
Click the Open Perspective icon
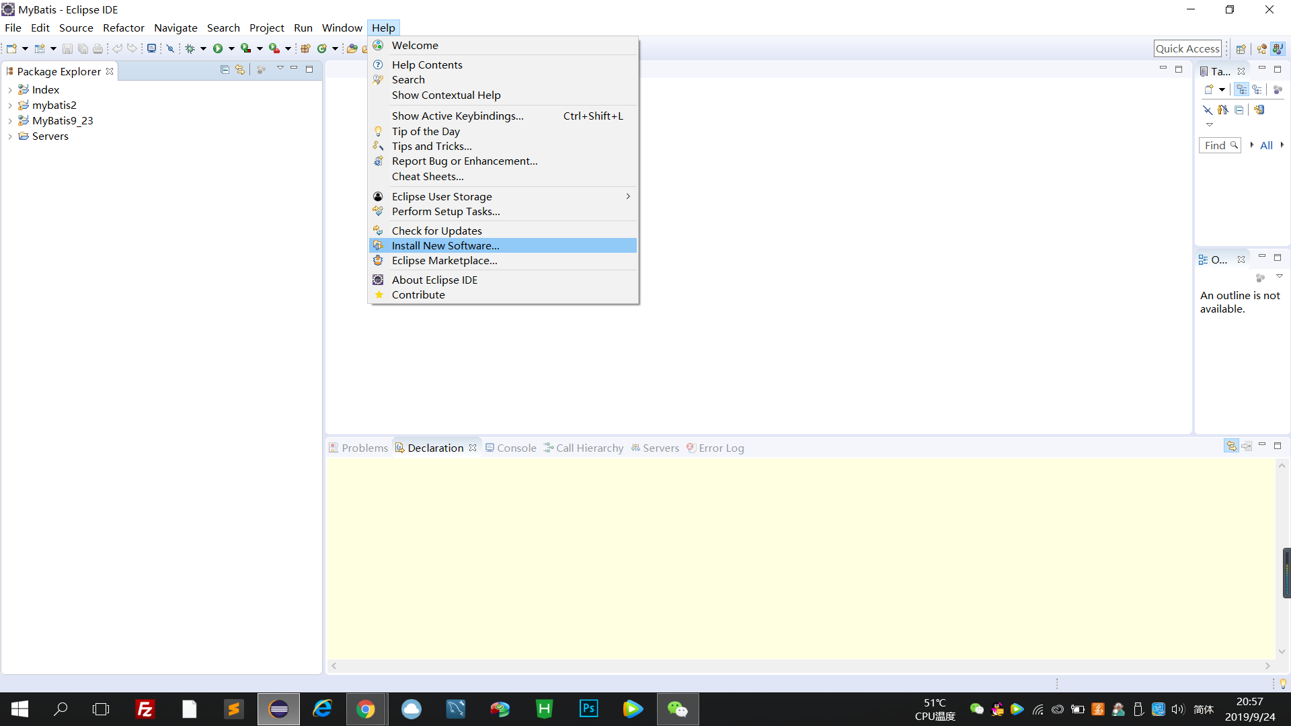click(x=1241, y=49)
